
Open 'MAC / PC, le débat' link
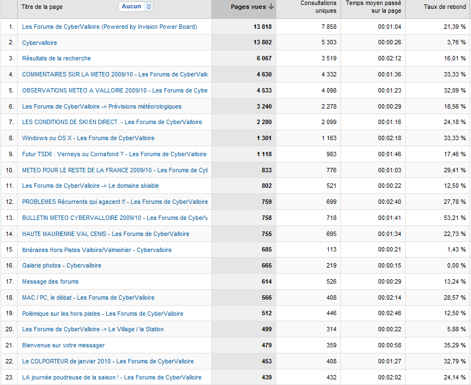coord(88,297)
